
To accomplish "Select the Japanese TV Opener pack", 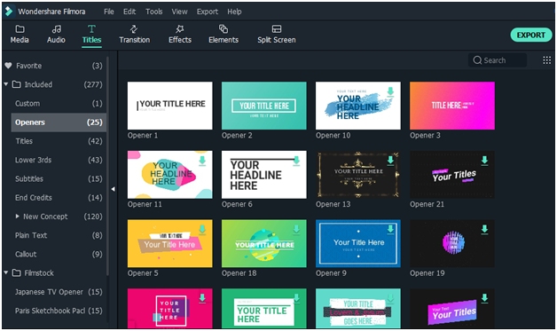I will (59, 292).
